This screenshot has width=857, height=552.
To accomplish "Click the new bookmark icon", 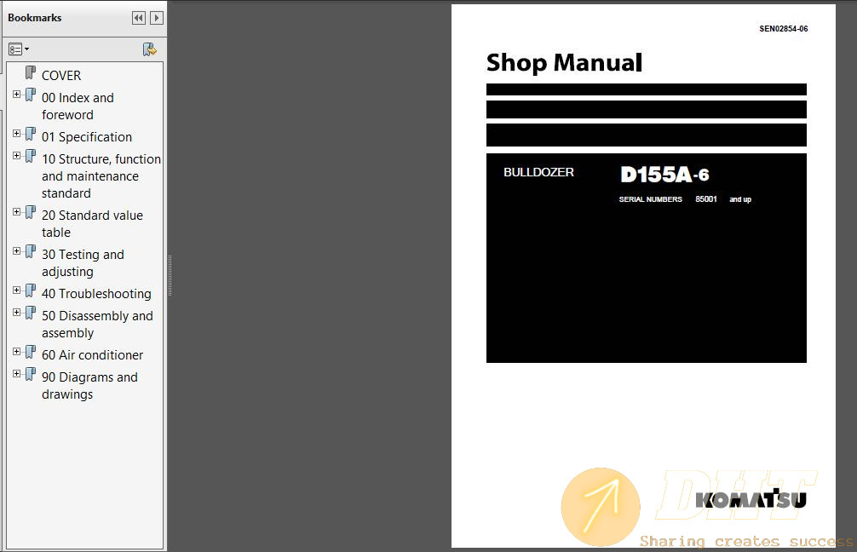I will click(x=149, y=49).
